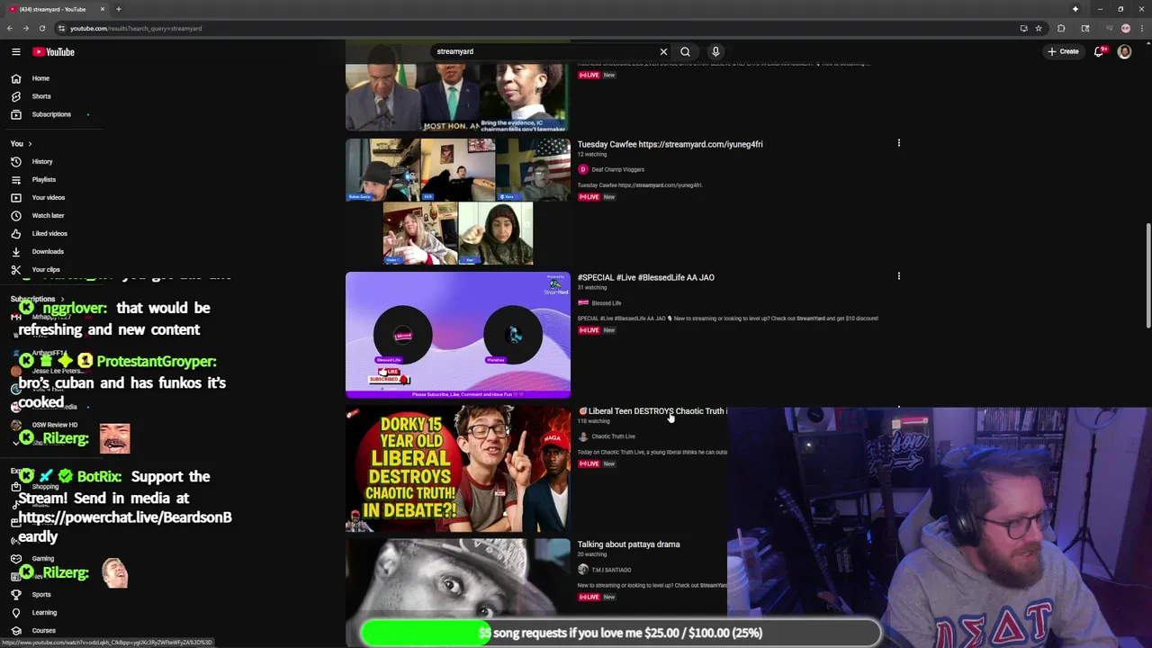The height and width of the screenshot is (648, 1152).
Task: Run search with the magnifier button
Action: click(x=685, y=51)
